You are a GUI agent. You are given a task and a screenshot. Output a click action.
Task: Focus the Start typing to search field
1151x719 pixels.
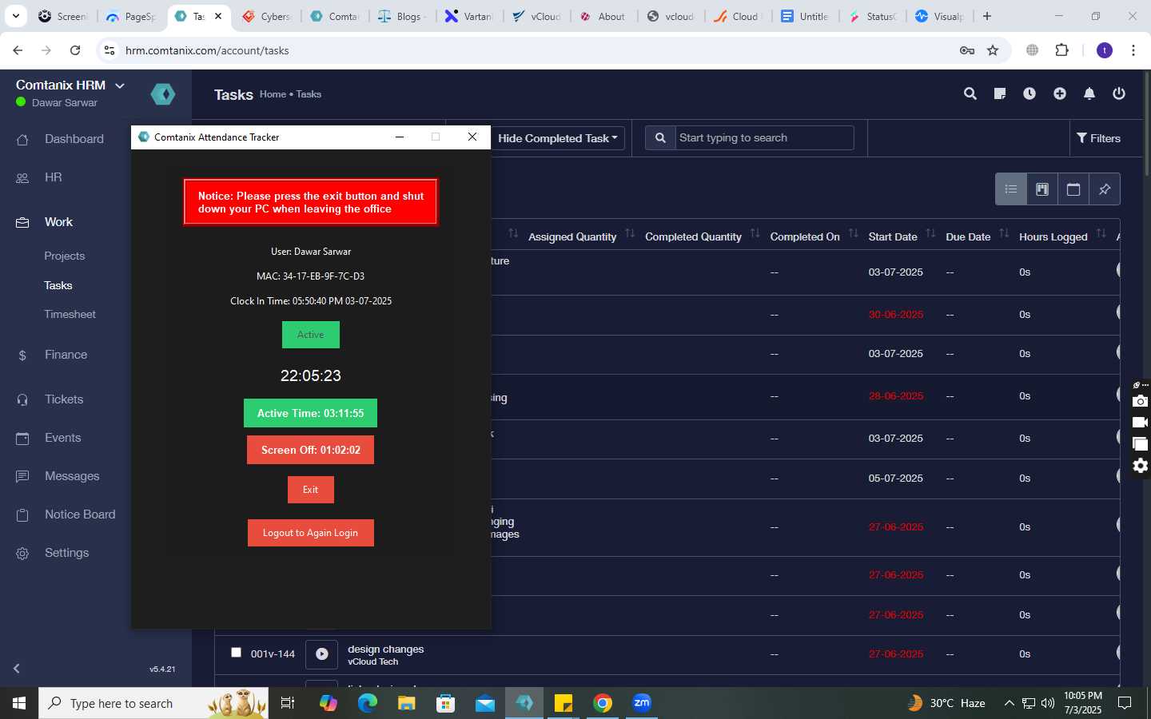point(764,137)
